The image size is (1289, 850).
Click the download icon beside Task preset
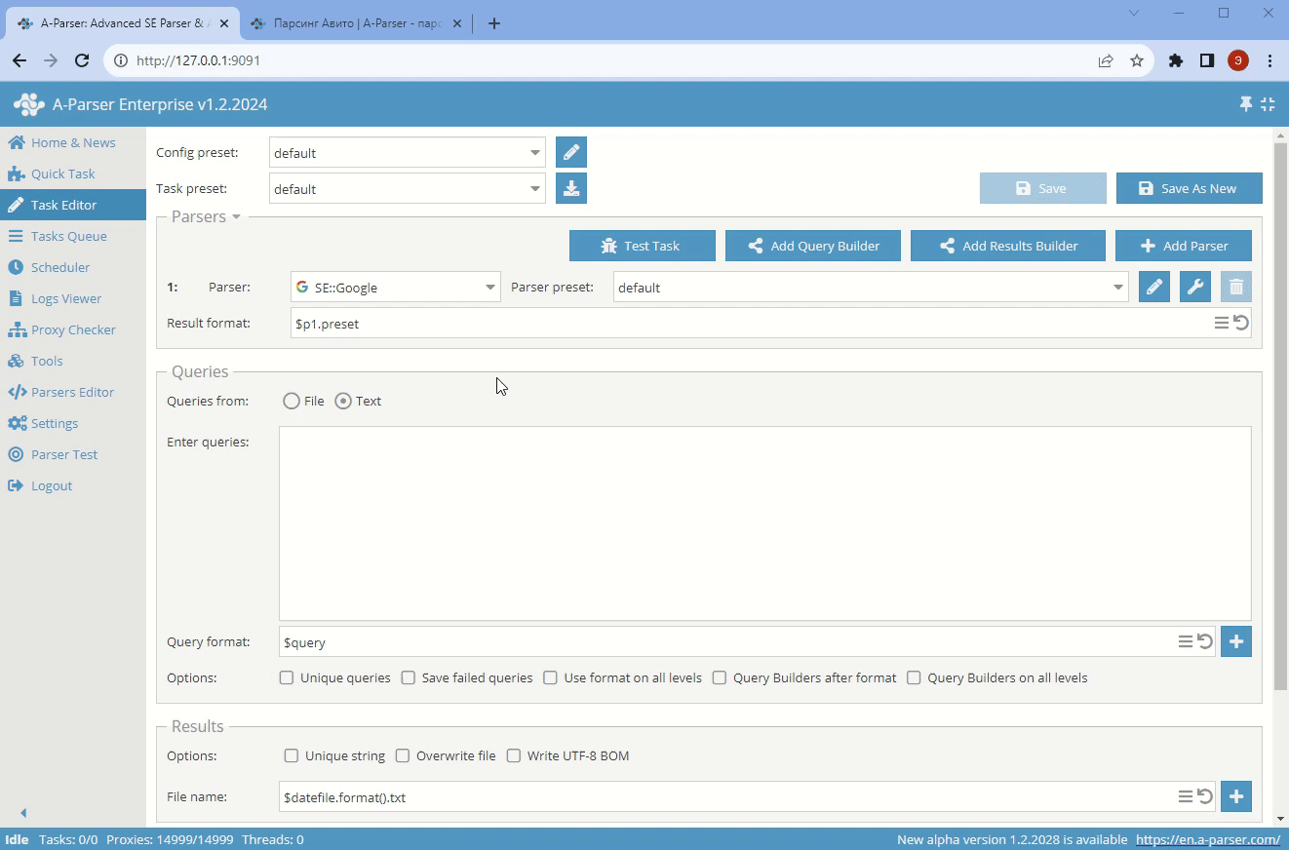(571, 189)
